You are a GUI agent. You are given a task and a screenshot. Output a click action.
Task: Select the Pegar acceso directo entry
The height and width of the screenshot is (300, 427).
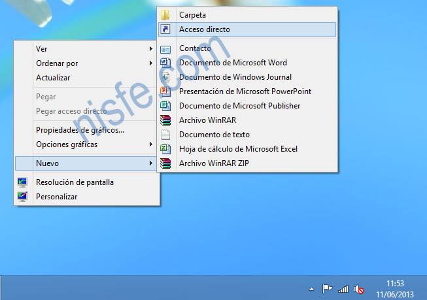pyautogui.click(x=86, y=111)
